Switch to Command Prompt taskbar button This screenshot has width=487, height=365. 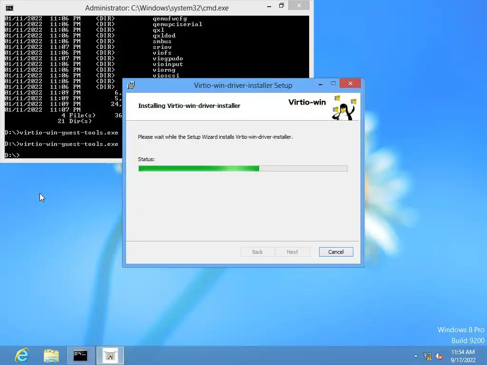point(81,355)
